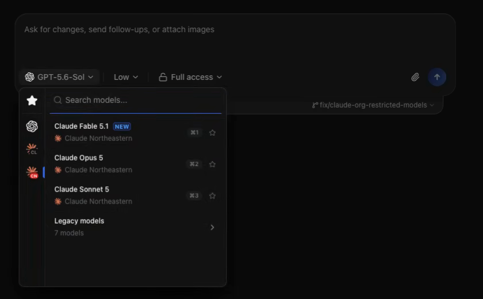Click Claude Northeastern text under Claude Opus 5
483x299 pixels.
pos(98,170)
